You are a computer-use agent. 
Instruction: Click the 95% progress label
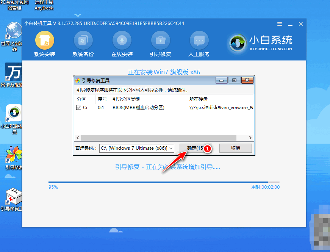(53, 187)
